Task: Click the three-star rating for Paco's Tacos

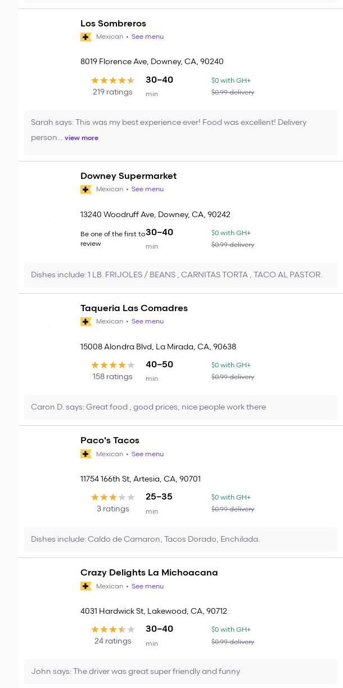Action: tap(112, 497)
